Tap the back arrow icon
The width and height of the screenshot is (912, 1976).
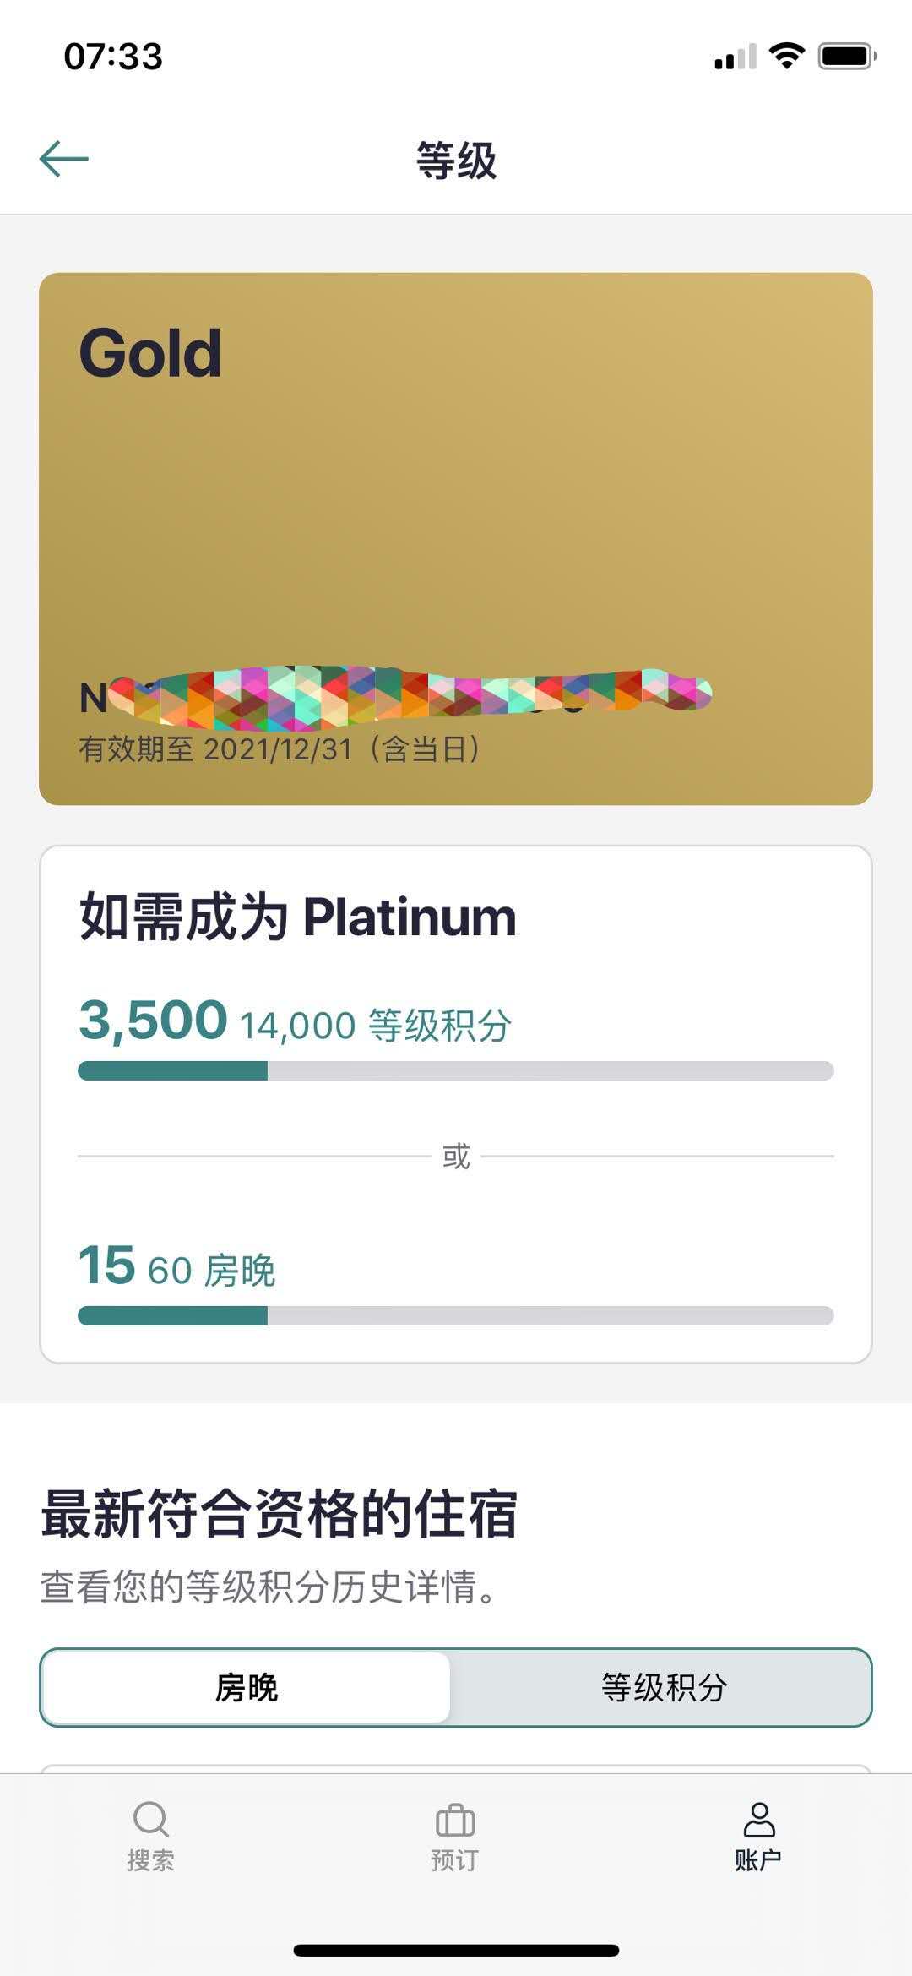[64, 159]
